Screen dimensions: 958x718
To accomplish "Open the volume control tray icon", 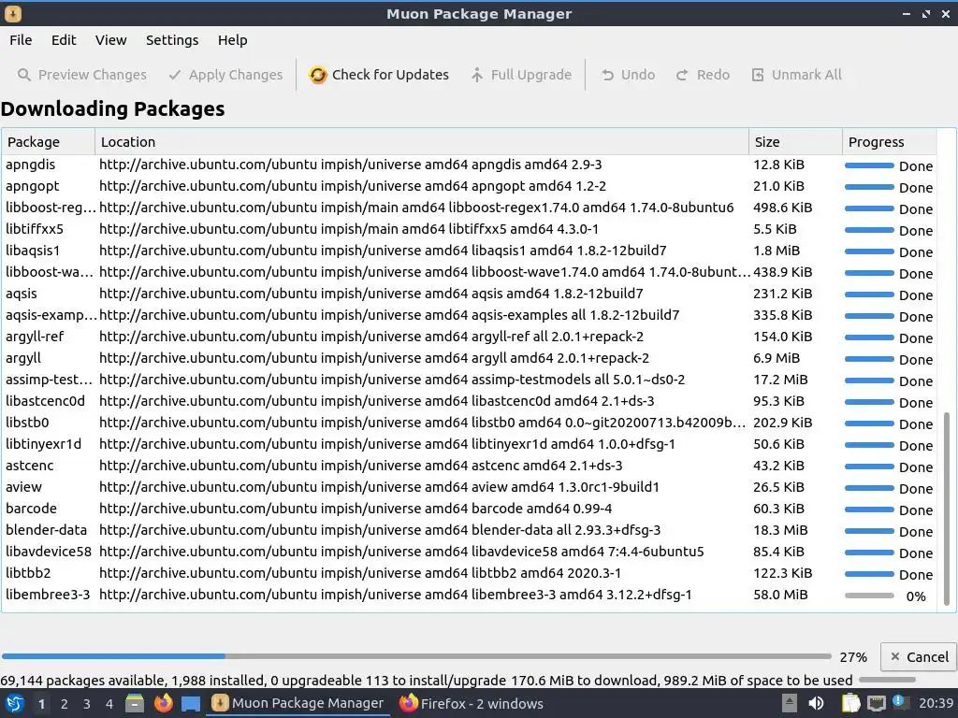I will (x=816, y=703).
